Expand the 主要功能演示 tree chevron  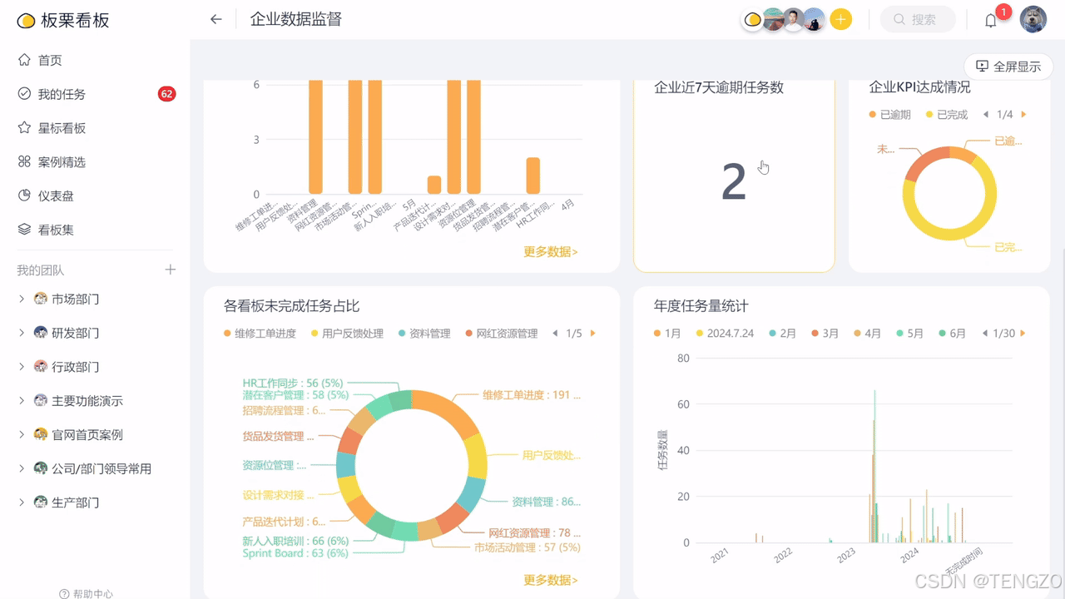pos(22,401)
